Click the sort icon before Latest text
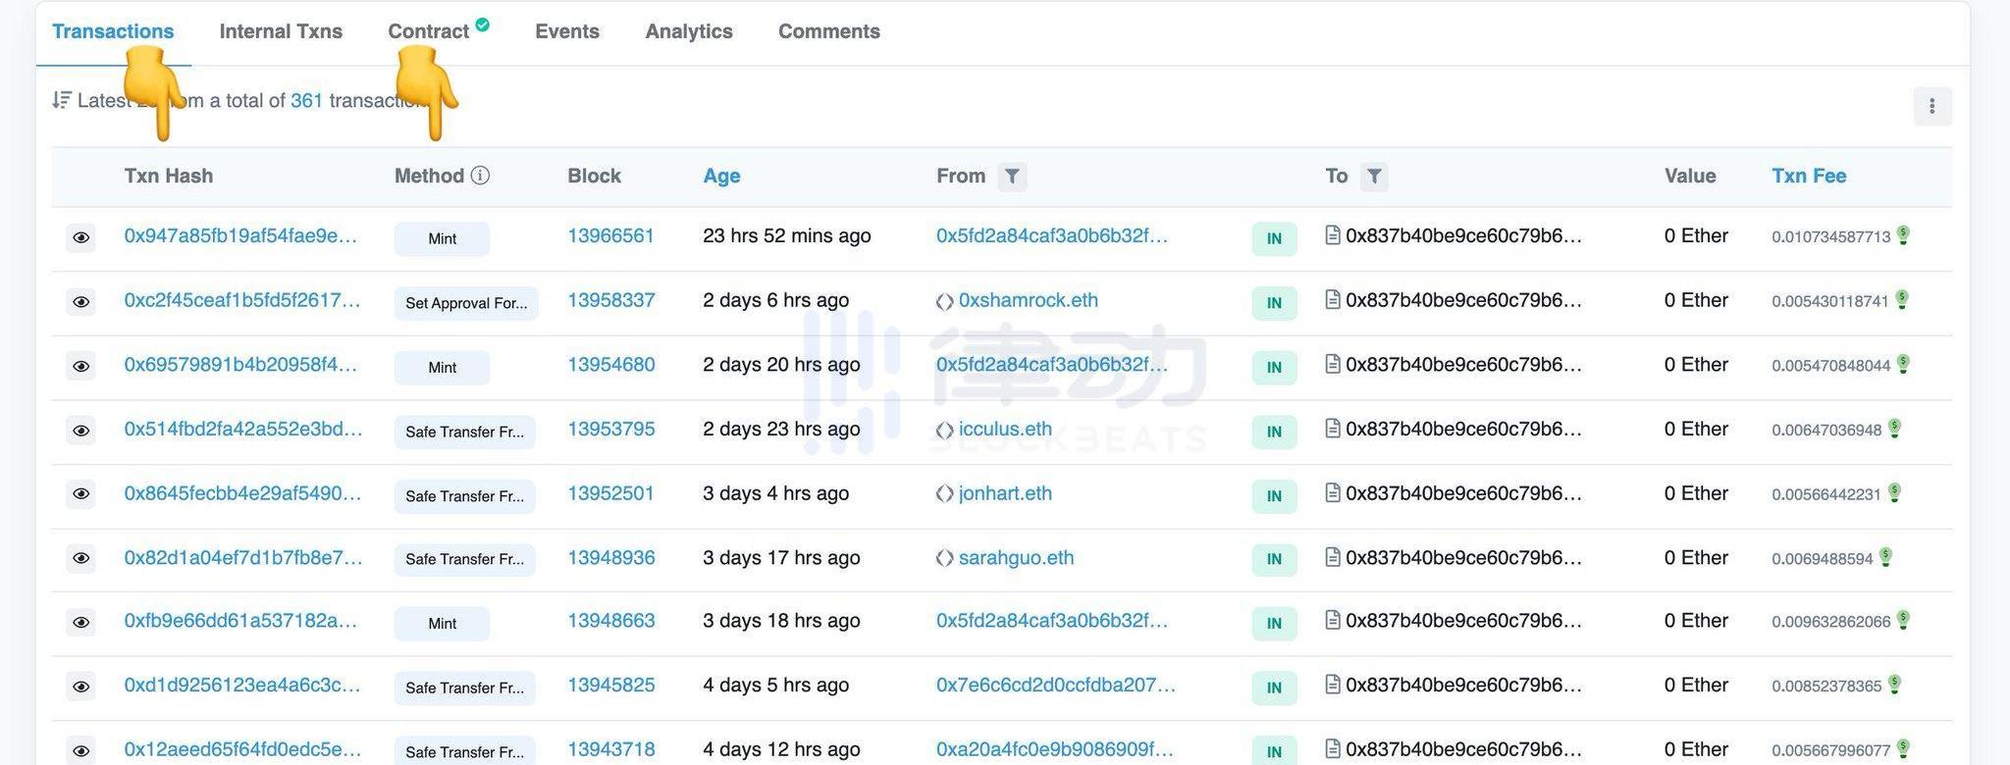 62,100
